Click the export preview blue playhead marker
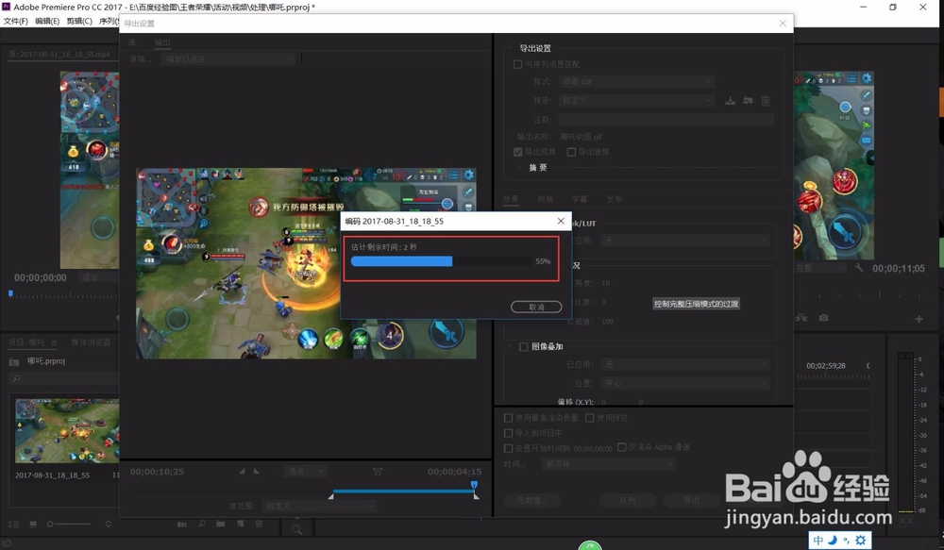Viewport: 944px width, 550px height. [475, 485]
